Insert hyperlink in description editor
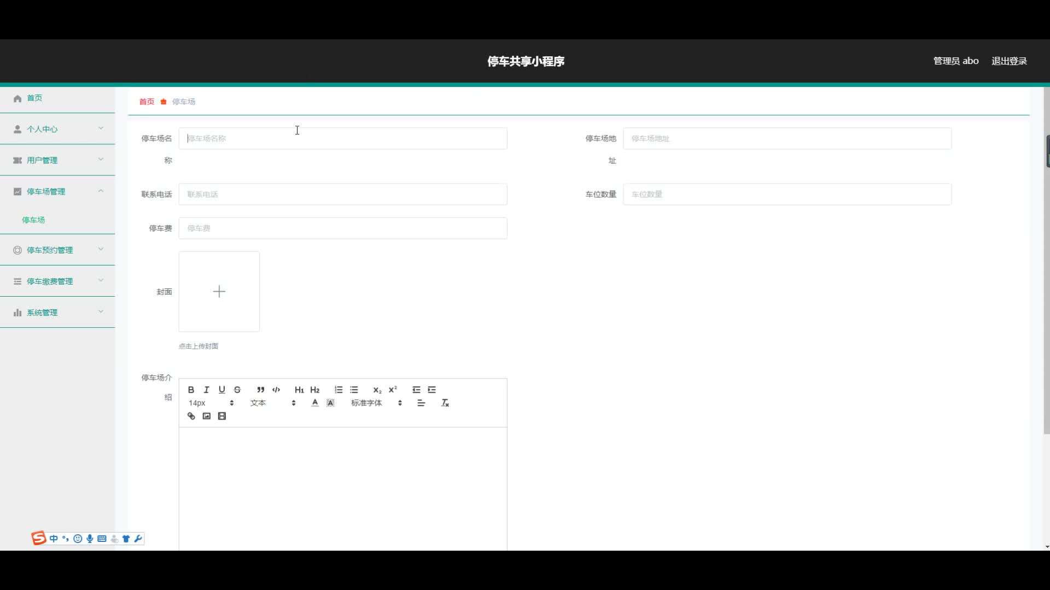The height and width of the screenshot is (590, 1050). click(x=191, y=416)
